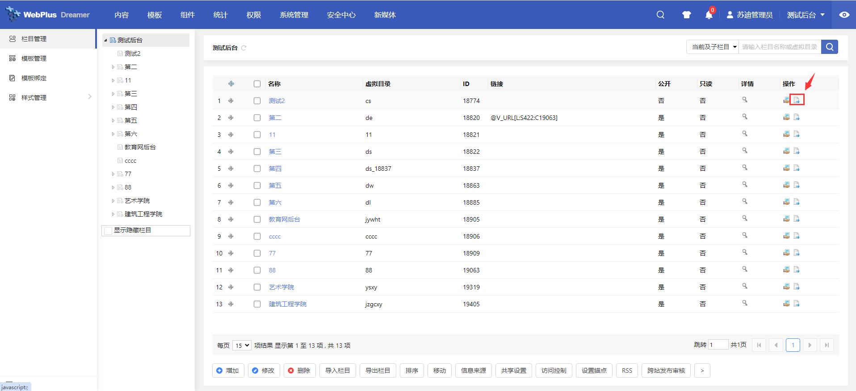Click the 访问控制 button
The height and width of the screenshot is (391, 856).
point(554,370)
